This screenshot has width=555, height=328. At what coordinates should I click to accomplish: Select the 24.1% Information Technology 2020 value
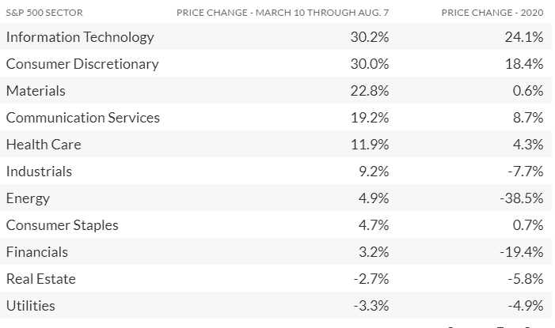(x=524, y=37)
